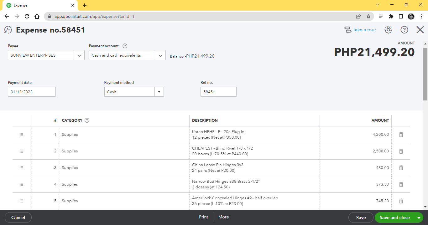Screen dimensions: 428x225
Task: Open the browser profile avatar
Action: [411, 16]
